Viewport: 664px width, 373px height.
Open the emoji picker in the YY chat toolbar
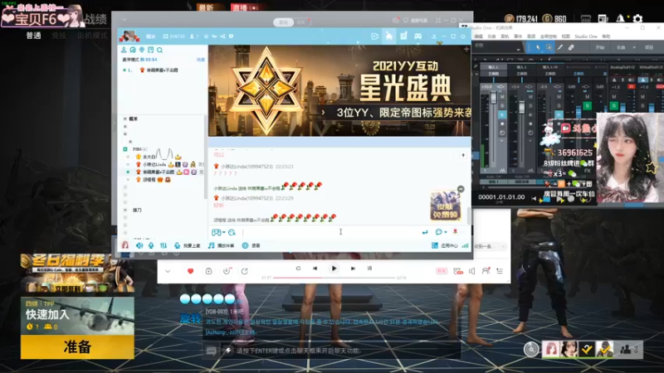pyautogui.click(x=232, y=232)
